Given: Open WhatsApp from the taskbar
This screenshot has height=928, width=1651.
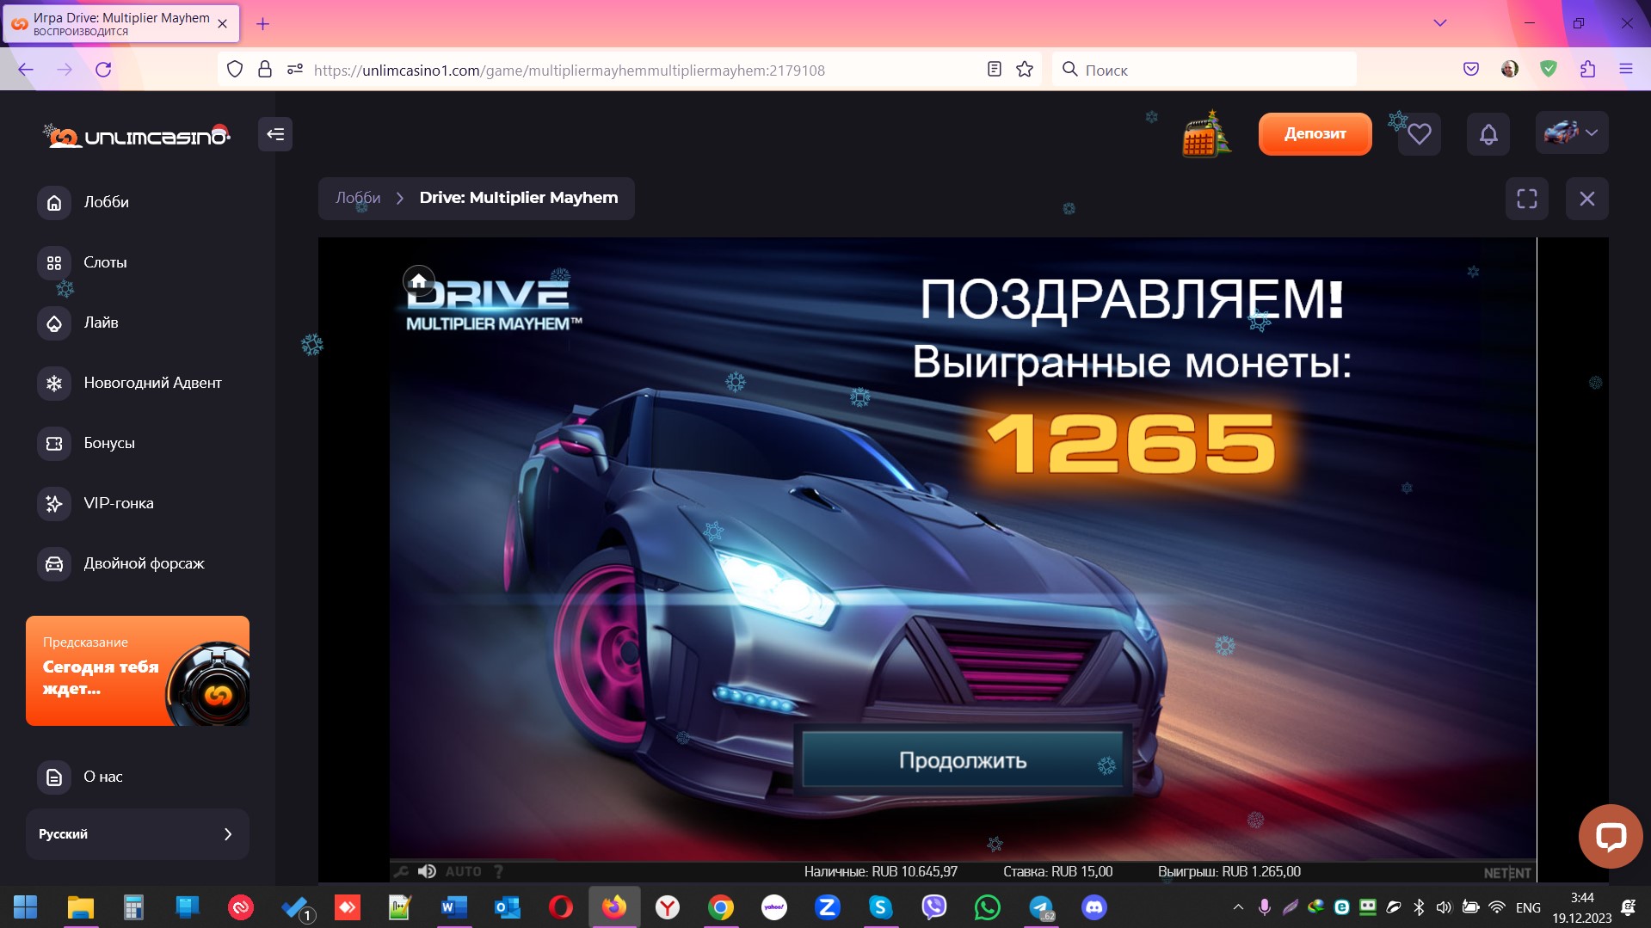Looking at the screenshot, I should point(988,907).
